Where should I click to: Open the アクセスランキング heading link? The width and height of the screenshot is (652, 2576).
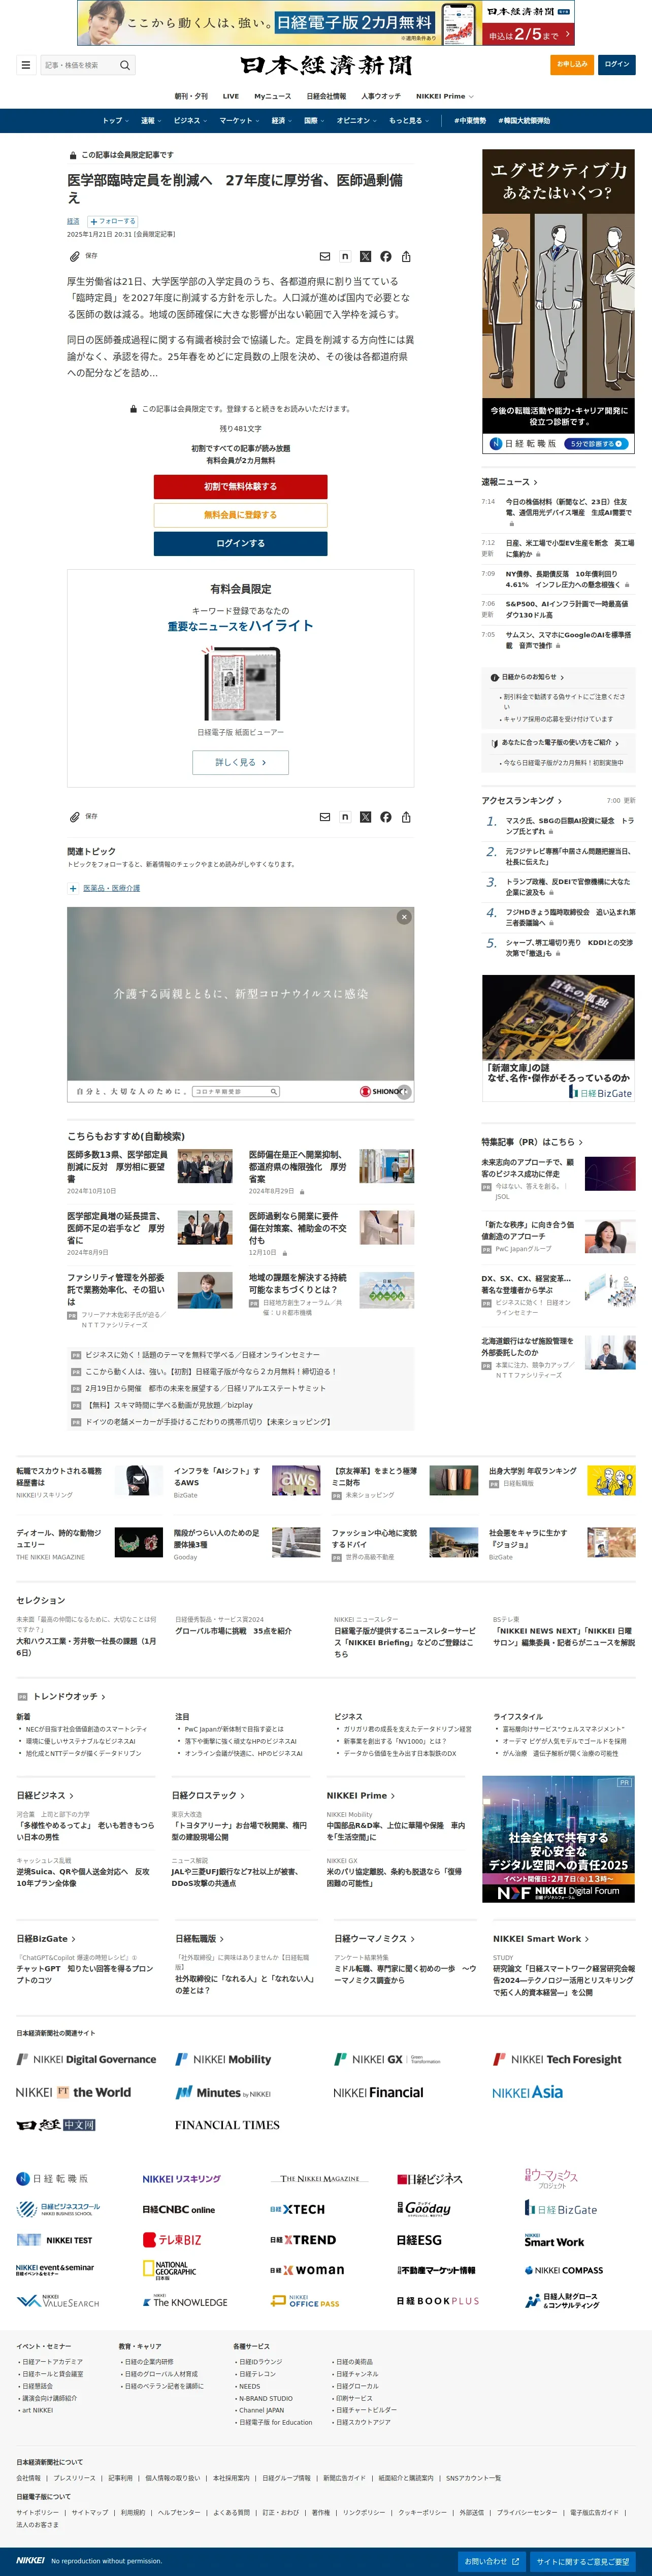click(521, 800)
